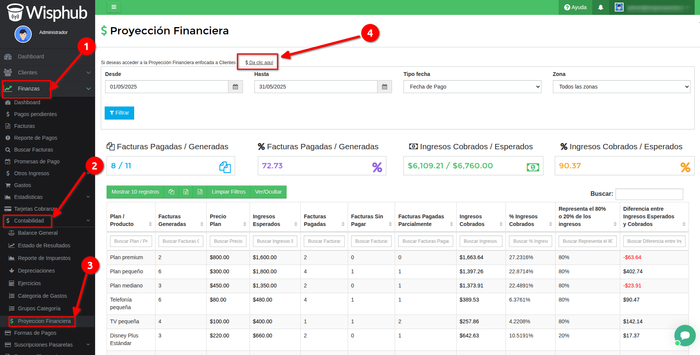
Task: Toggle column visibility with Ver/Ocultar
Action: (268, 192)
